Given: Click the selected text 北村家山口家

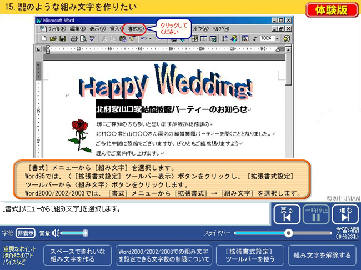Looking at the screenshot, I should pos(118,109).
